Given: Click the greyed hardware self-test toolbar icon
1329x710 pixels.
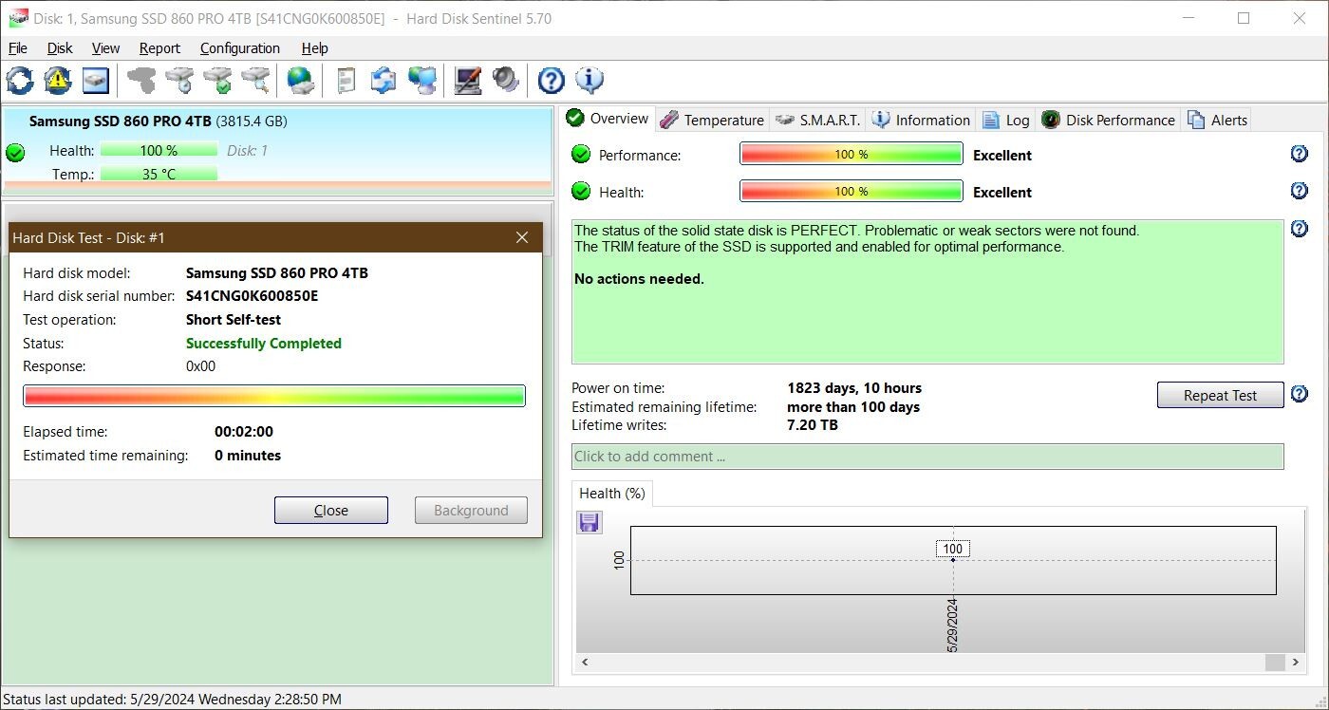Looking at the screenshot, I should pos(141,81).
